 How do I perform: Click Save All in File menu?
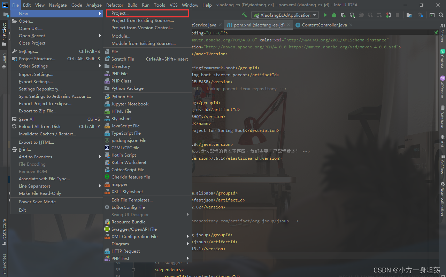(56, 119)
